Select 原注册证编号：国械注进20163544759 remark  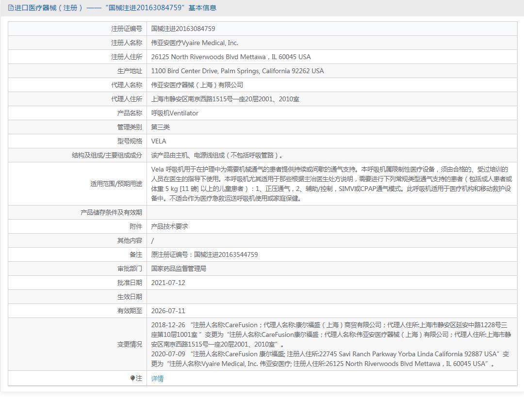(205, 254)
